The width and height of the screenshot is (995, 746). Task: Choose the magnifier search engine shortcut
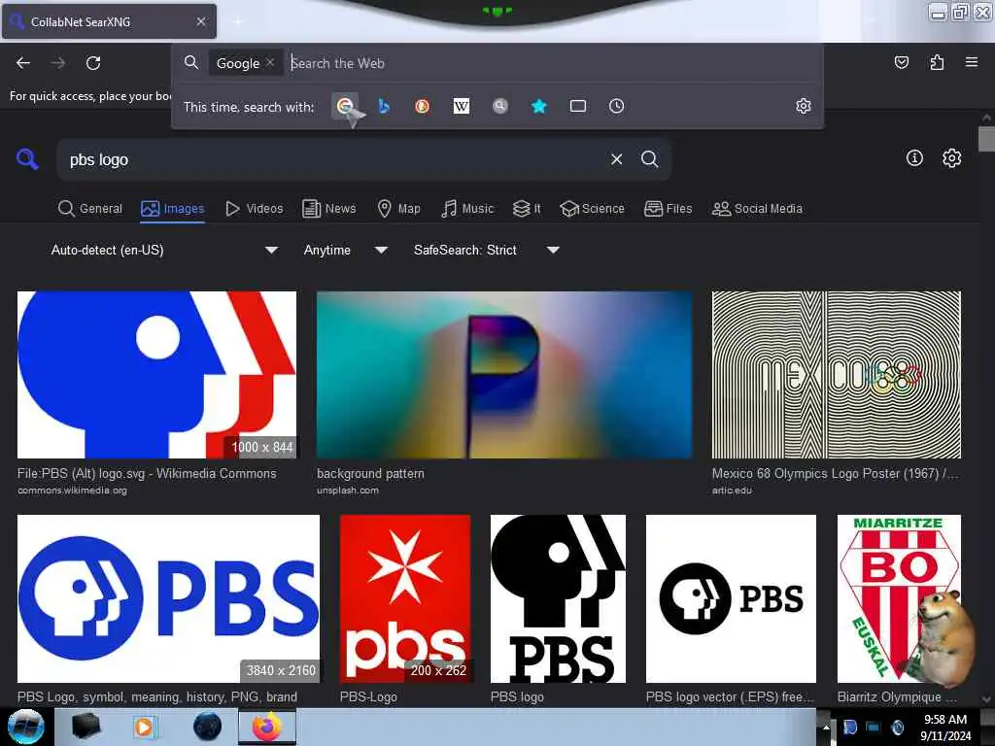point(500,106)
